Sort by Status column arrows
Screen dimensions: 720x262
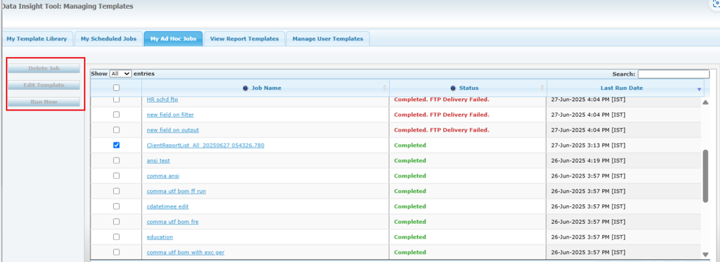click(x=542, y=88)
